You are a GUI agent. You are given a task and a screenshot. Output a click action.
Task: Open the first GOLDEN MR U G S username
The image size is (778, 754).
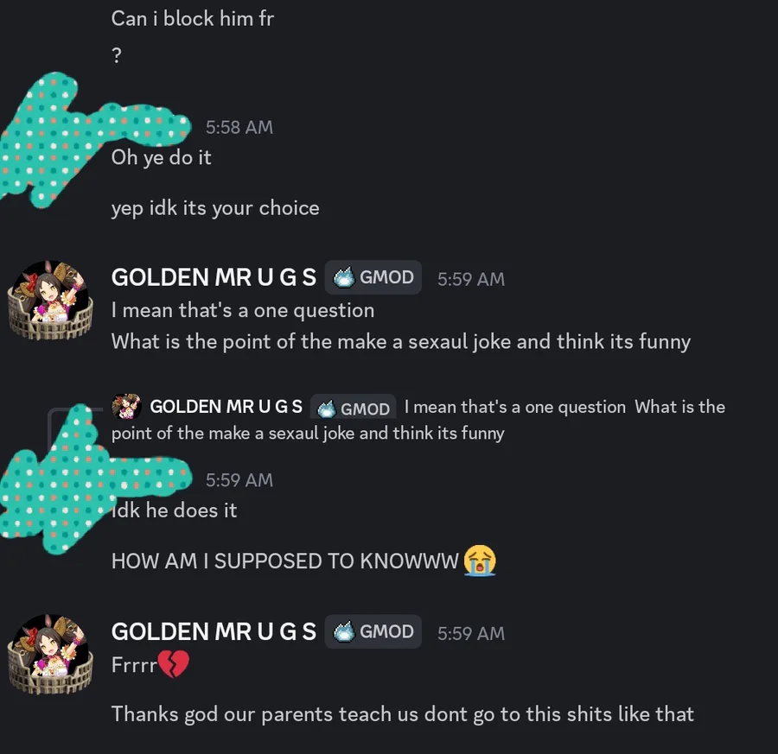[214, 277]
